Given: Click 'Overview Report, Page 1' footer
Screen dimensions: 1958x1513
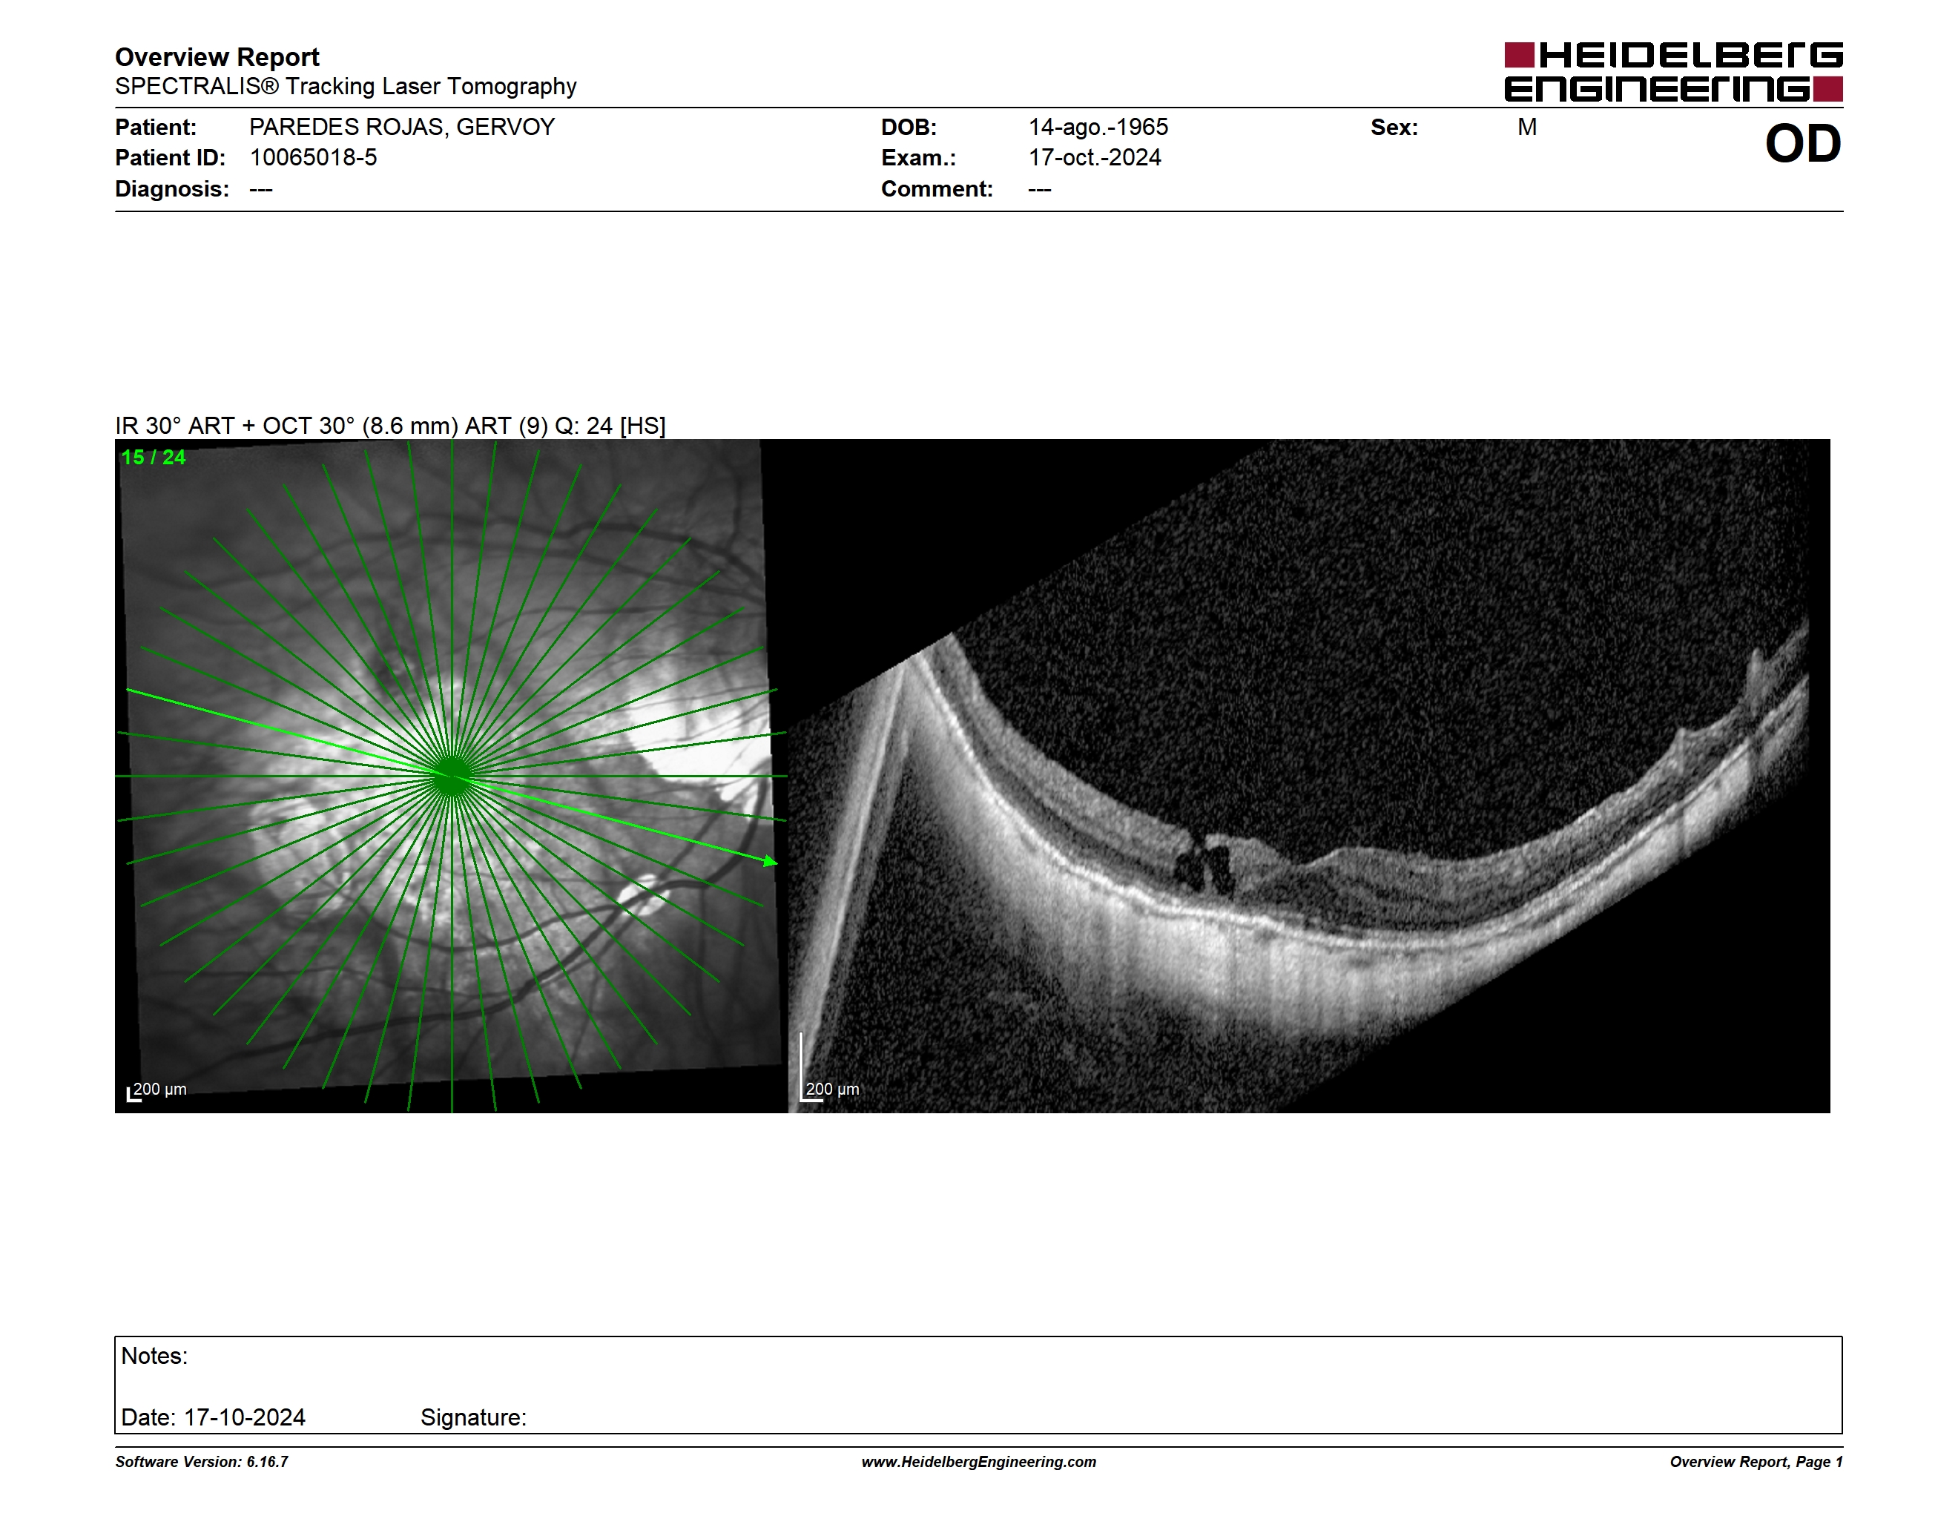Looking at the screenshot, I should pyautogui.click(x=1756, y=1462).
